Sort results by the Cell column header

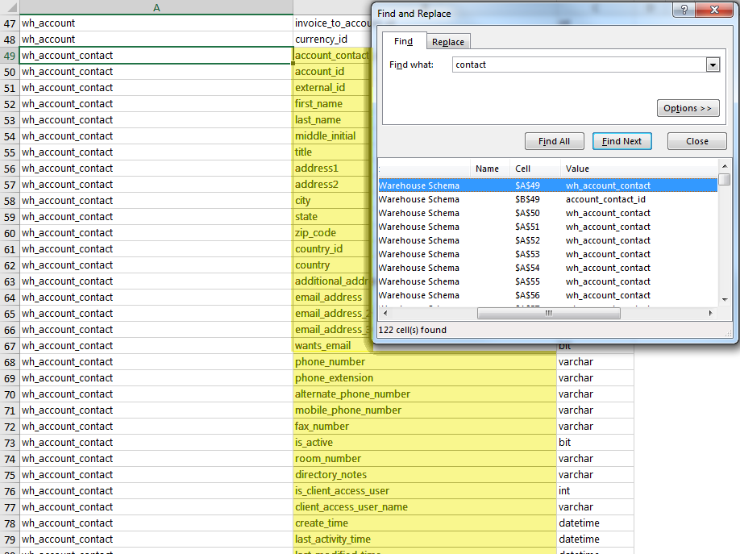pos(523,169)
